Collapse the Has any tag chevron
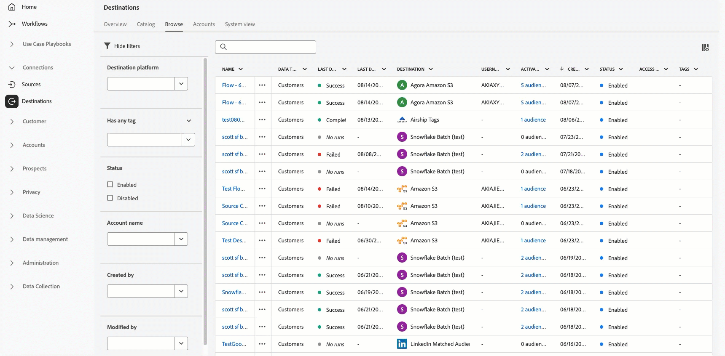The height and width of the screenshot is (356, 725). click(189, 121)
